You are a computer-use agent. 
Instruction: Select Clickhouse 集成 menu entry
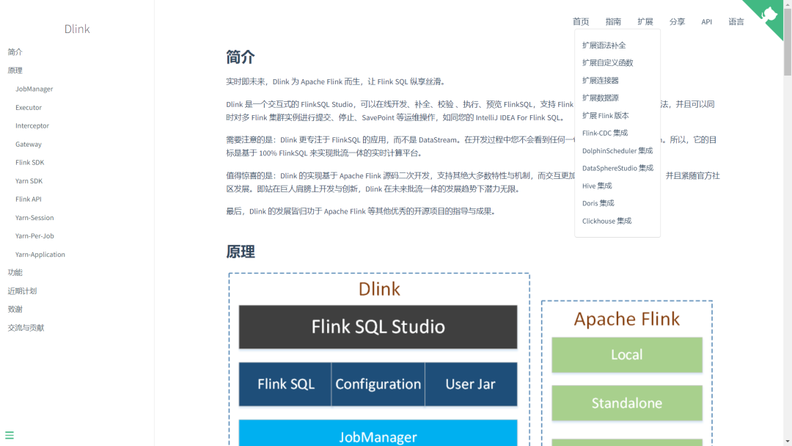tap(606, 221)
